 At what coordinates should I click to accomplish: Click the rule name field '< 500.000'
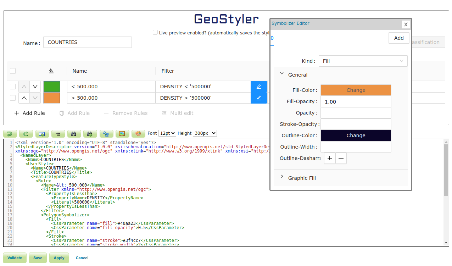point(111,87)
